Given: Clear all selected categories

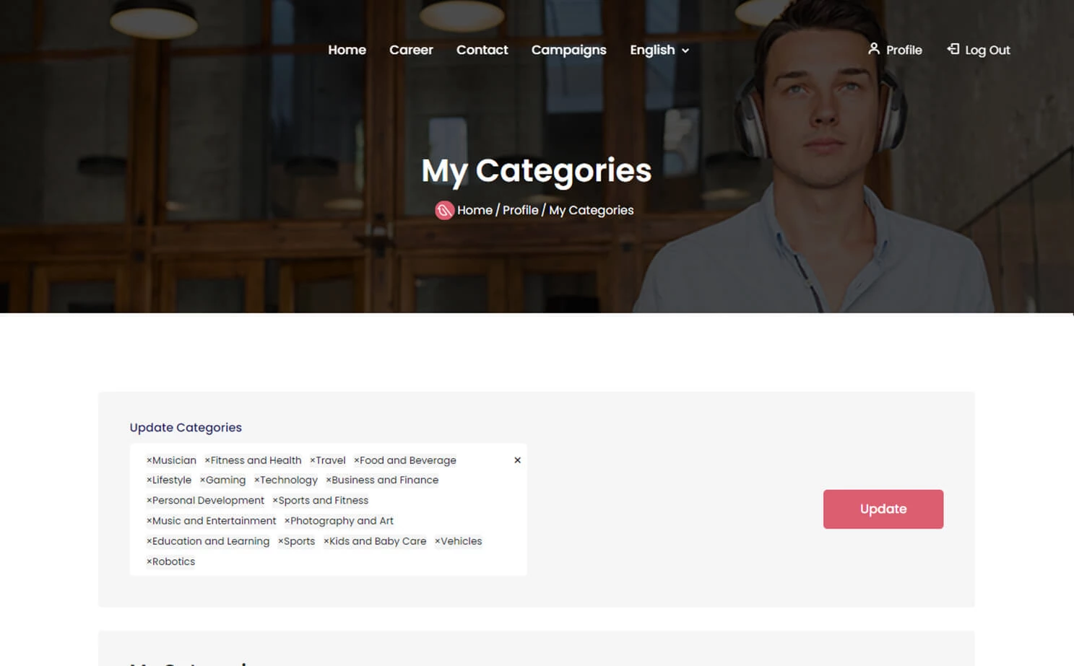Looking at the screenshot, I should 517,460.
